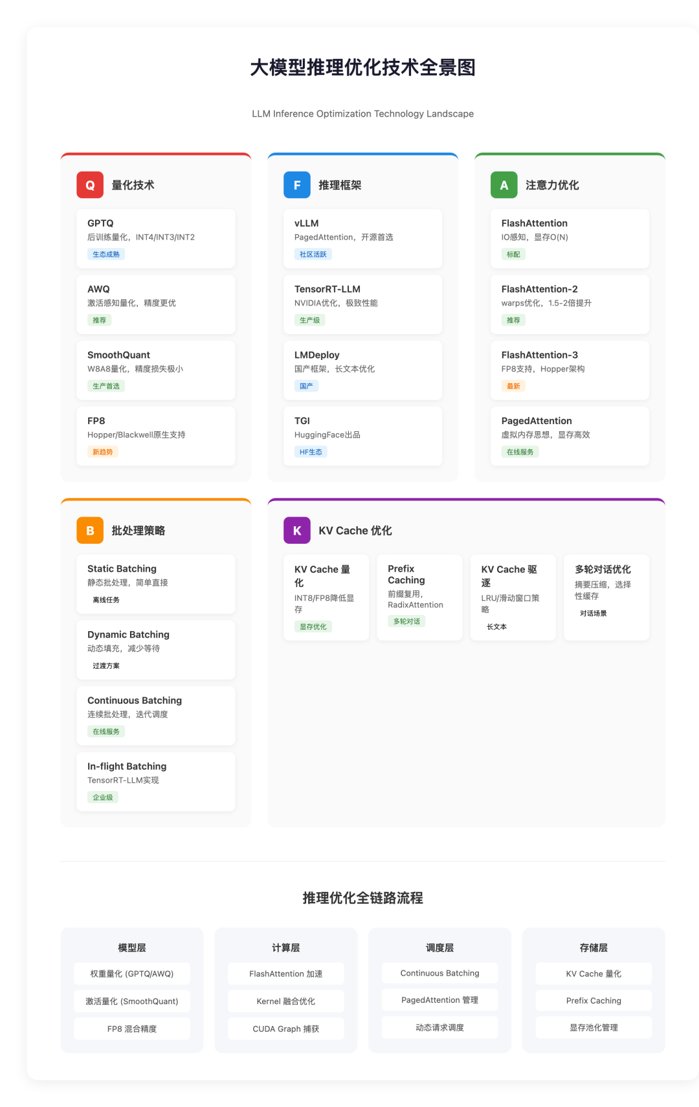Click the Prefix Caching heading in KV Cache 优化
This screenshot has height=1107, width=699.
click(406, 574)
